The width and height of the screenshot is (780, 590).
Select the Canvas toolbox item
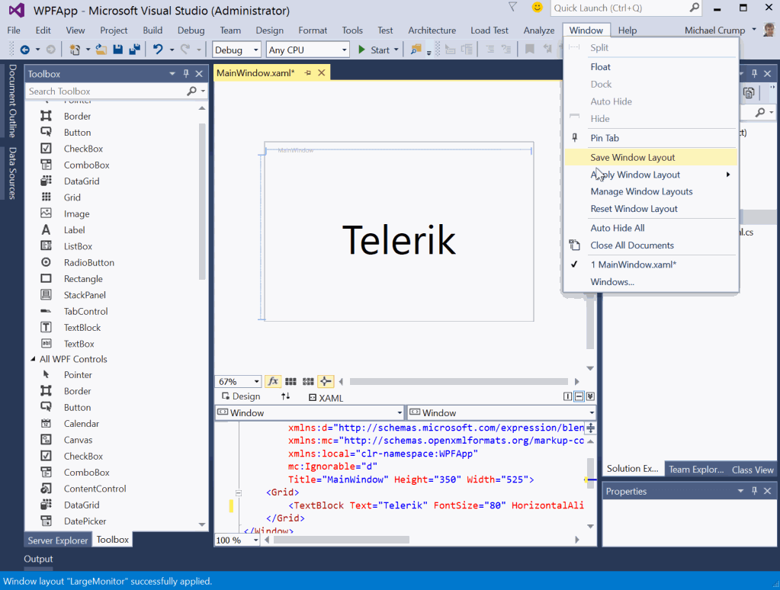click(x=78, y=441)
